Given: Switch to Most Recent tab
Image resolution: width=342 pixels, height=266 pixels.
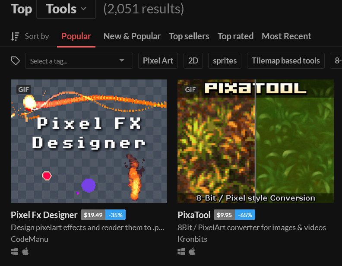Looking at the screenshot, I should pyautogui.click(x=286, y=36).
